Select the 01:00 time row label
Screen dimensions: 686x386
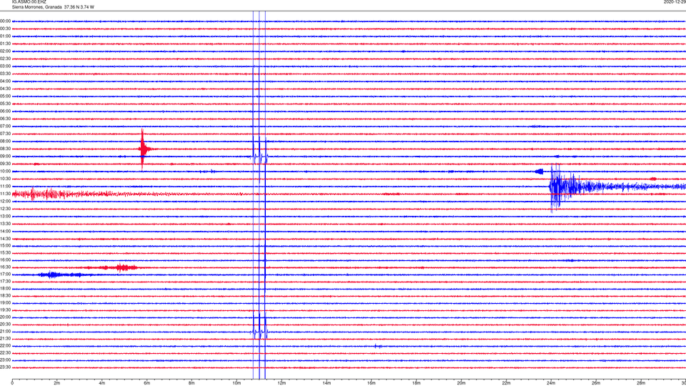click(6, 36)
